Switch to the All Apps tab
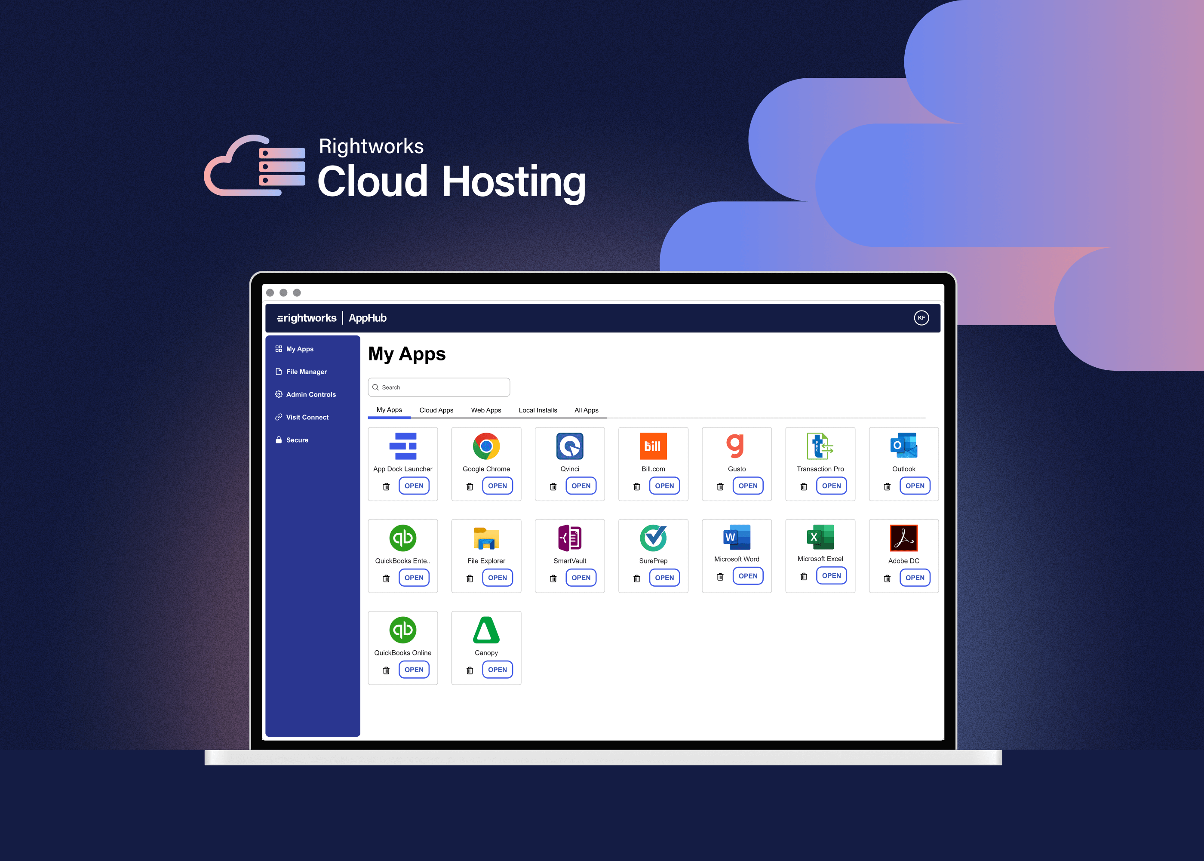The height and width of the screenshot is (861, 1204). tap(586, 410)
